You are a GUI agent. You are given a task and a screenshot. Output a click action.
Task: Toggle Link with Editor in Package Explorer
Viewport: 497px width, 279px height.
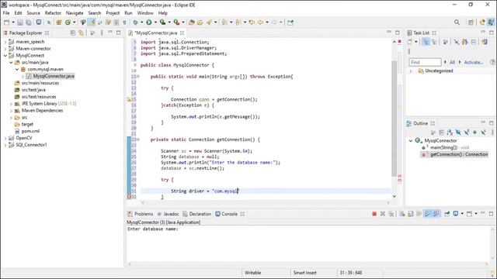tap(81, 33)
